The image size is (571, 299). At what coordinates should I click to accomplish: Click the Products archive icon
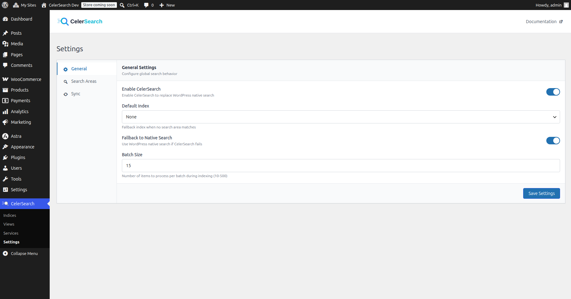coord(5,90)
